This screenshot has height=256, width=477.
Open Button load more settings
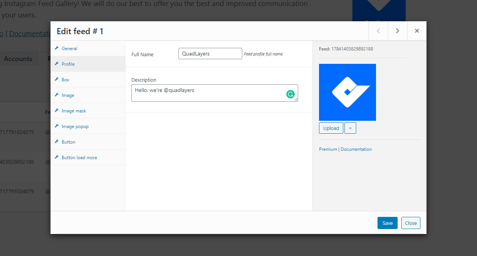(88, 158)
